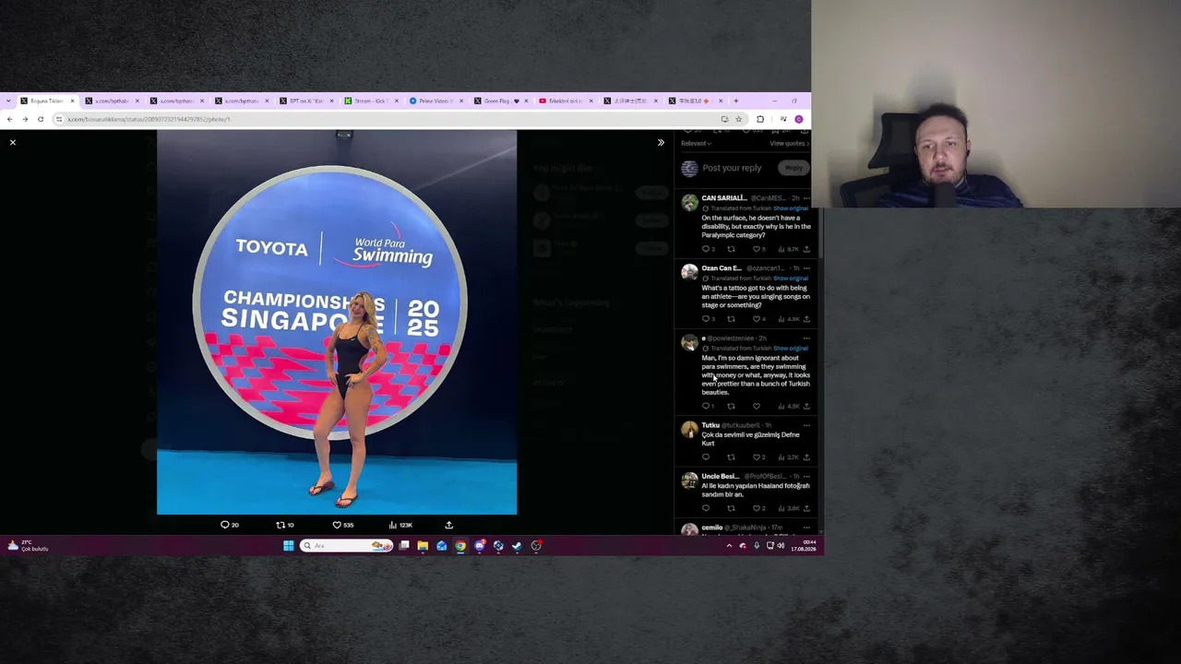The height and width of the screenshot is (664, 1181).
Task: Share CAN SARIALİ's reply
Action: click(x=806, y=249)
